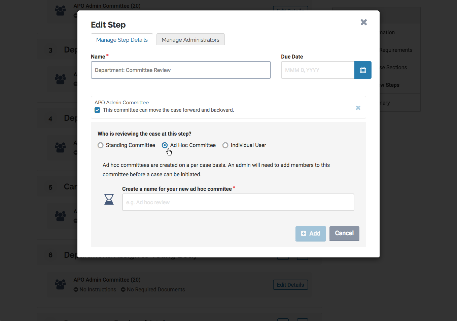
Task: Cancel adding the committee
Action: pyautogui.click(x=344, y=234)
